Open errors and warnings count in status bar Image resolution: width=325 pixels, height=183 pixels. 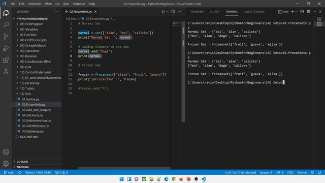pyautogui.click(x=61, y=172)
